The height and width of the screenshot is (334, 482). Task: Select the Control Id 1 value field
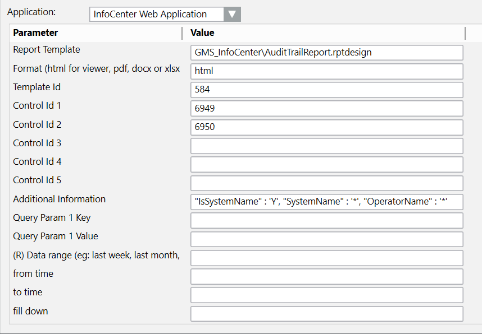(x=326, y=108)
